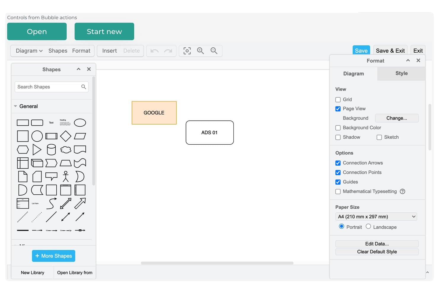Click the zoom in magnifier icon
The image size is (439, 292).
click(201, 51)
